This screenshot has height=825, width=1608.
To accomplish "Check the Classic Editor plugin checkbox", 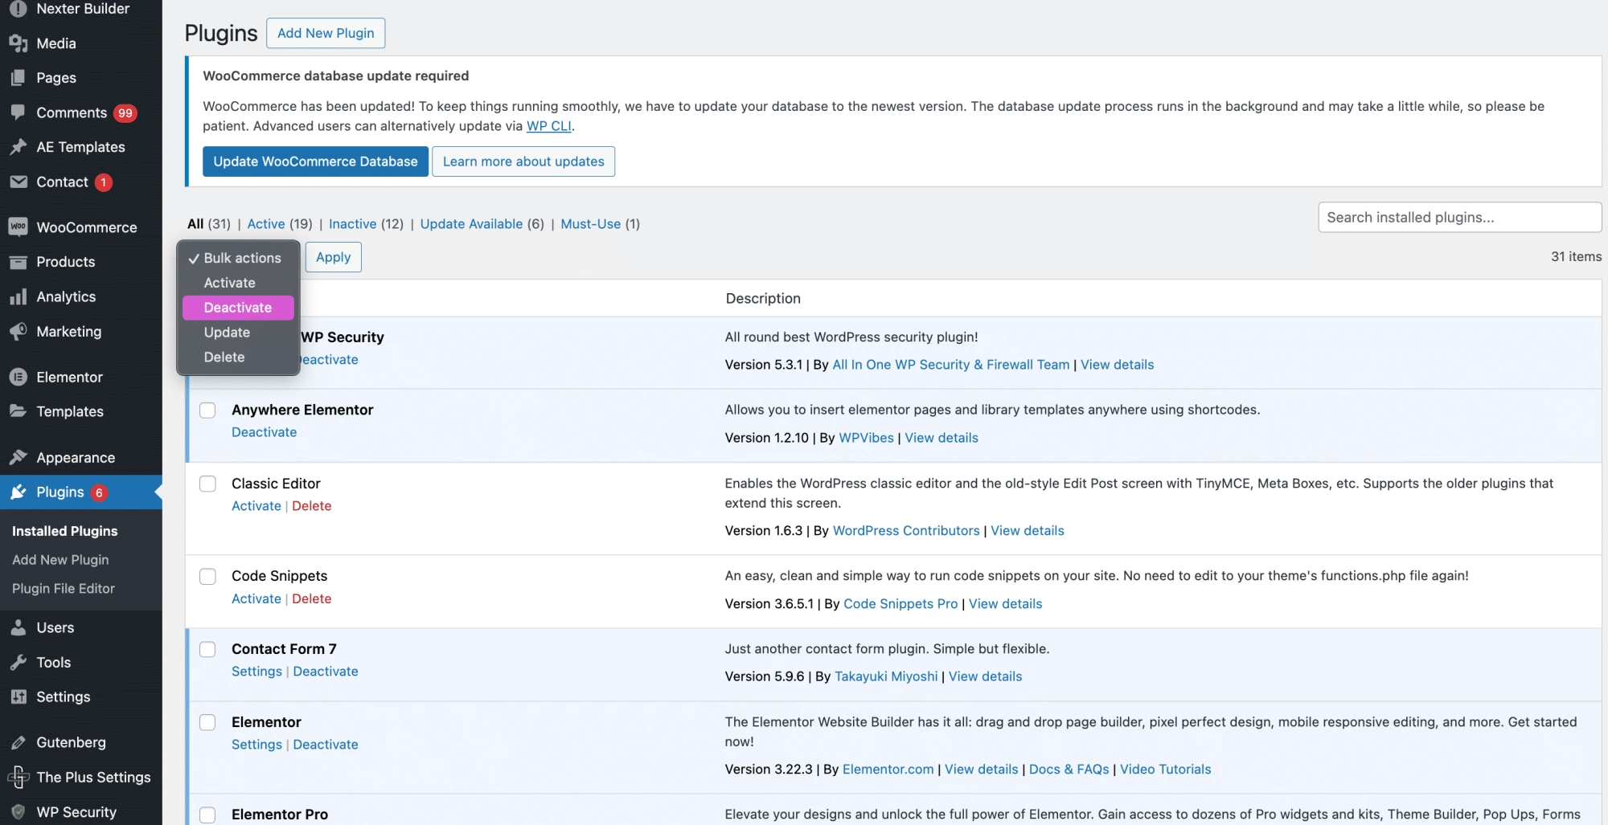I will click(x=207, y=484).
